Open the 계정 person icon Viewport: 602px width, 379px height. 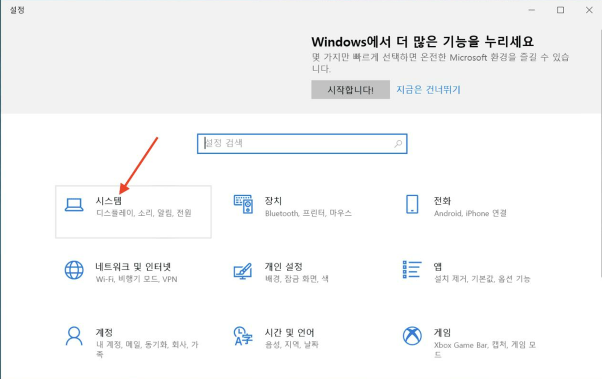tap(74, 336)
